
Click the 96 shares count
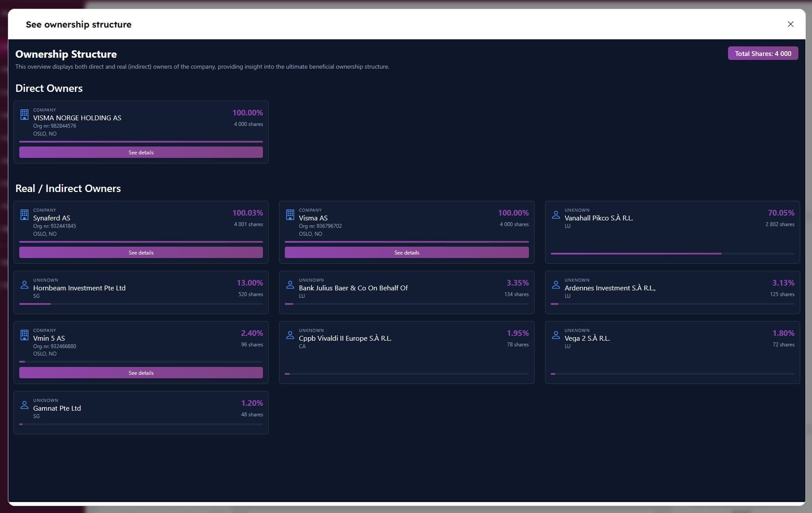(x=252, y=345)
